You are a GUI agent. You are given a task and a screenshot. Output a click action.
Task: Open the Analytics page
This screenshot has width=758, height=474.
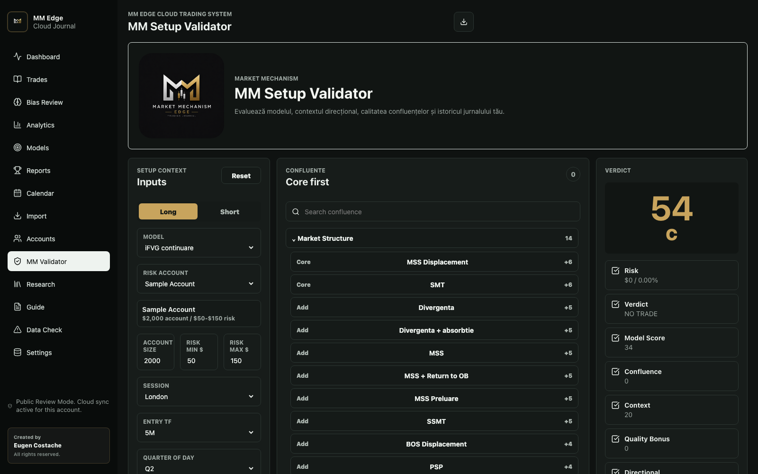pyautogui.click(x=59, y=125)
